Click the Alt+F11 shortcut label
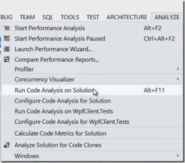The width and height of the screenshot is (185, 163). click(154, 90)
